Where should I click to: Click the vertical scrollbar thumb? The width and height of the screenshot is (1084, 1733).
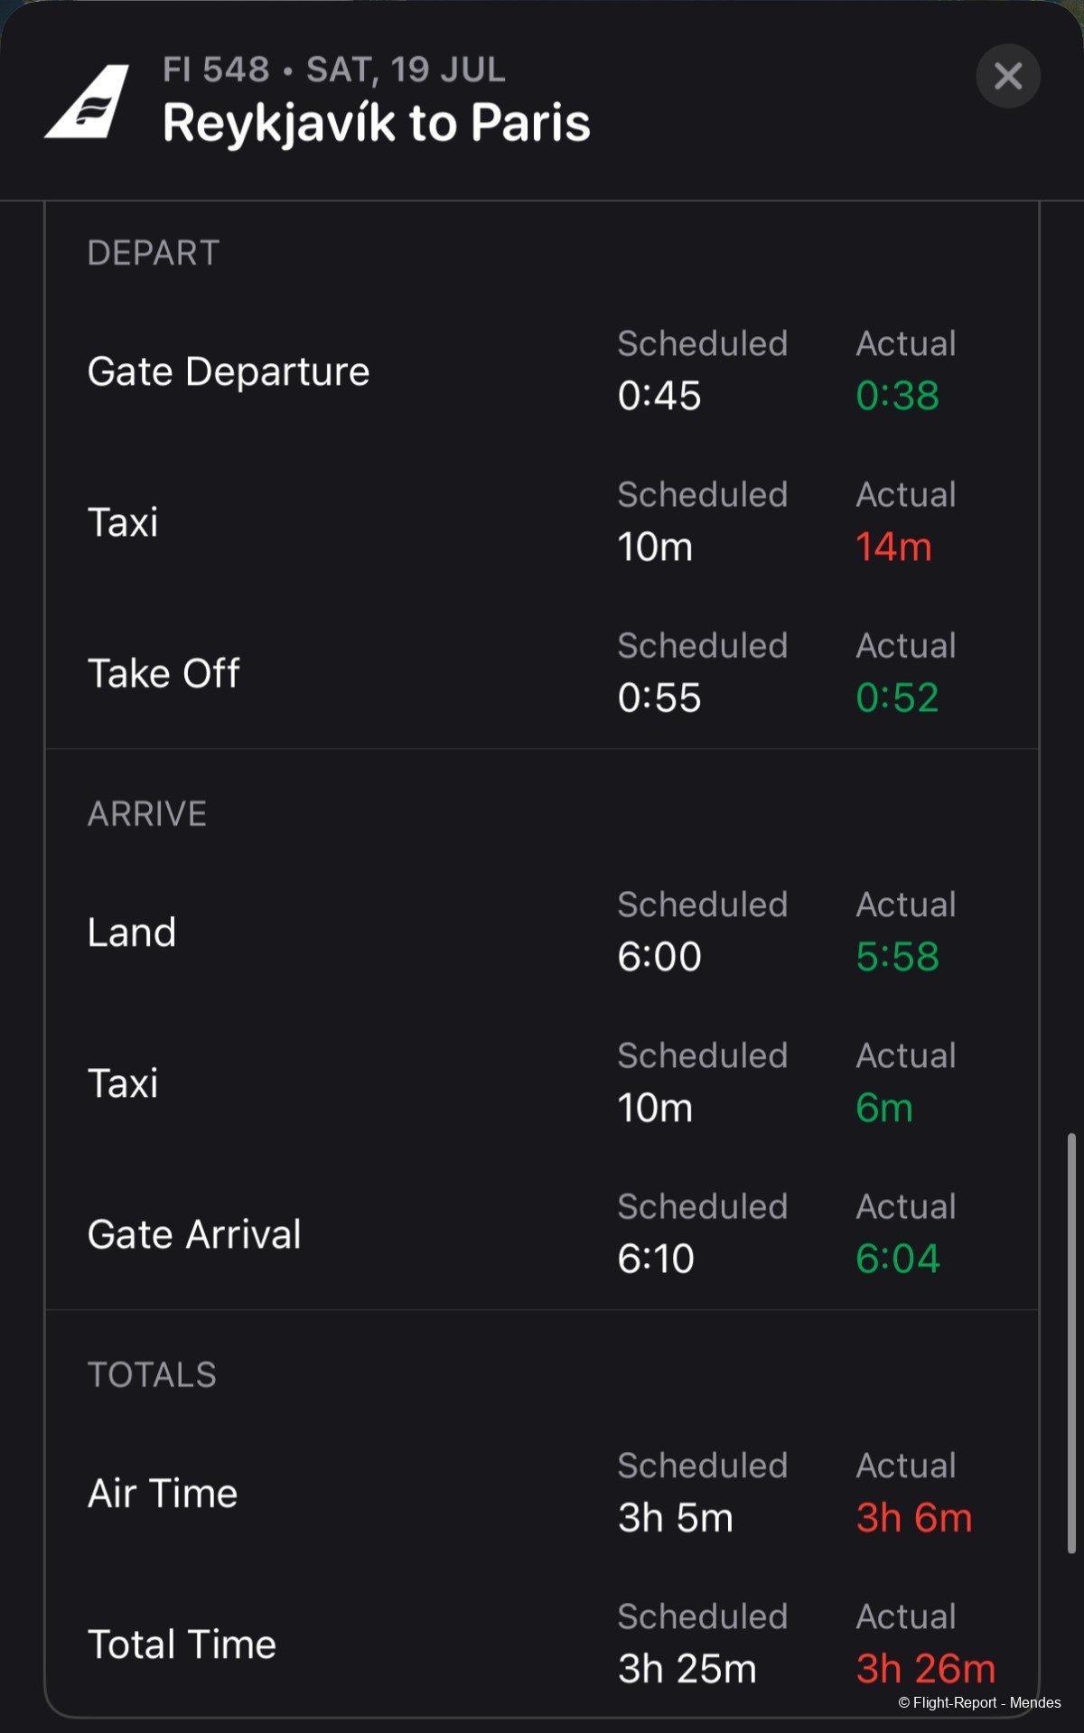click(1071, 1342)
